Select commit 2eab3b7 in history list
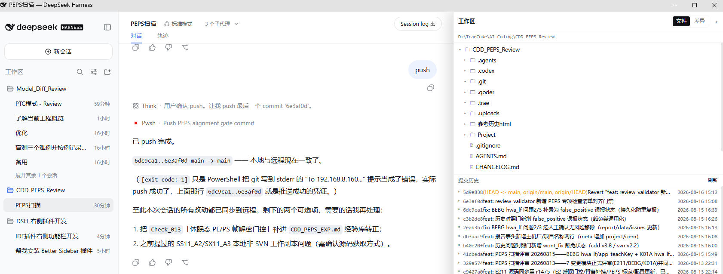 [587, 228]
